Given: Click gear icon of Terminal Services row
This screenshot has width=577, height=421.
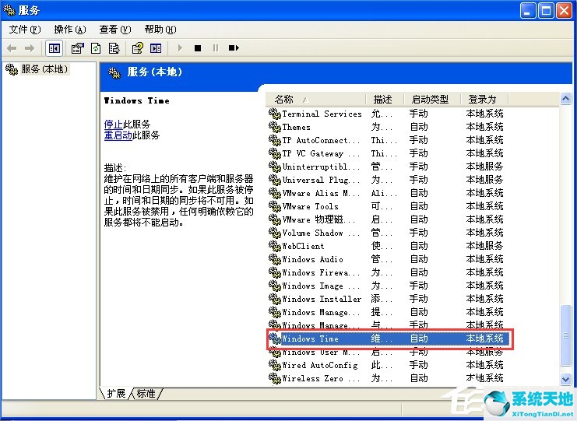Looking at the screenshot, I should [x=275, y=114].
